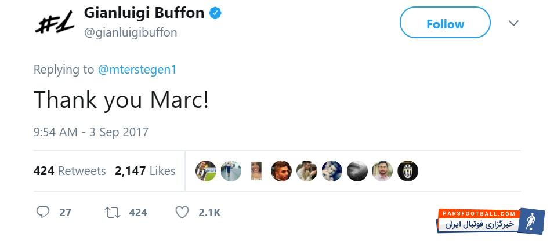554x244 pixels.
Task: Open the black-and-white grayscale liker avatar
Action: point(357,171)
